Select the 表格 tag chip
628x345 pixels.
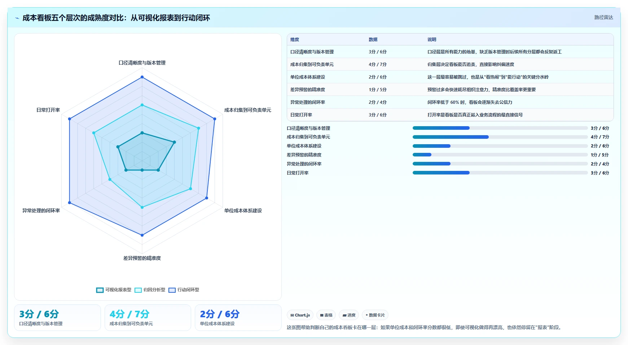point(326,315)
